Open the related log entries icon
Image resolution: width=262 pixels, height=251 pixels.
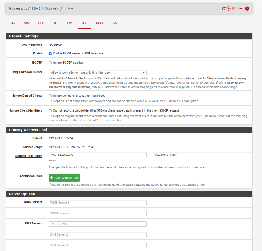241,9
